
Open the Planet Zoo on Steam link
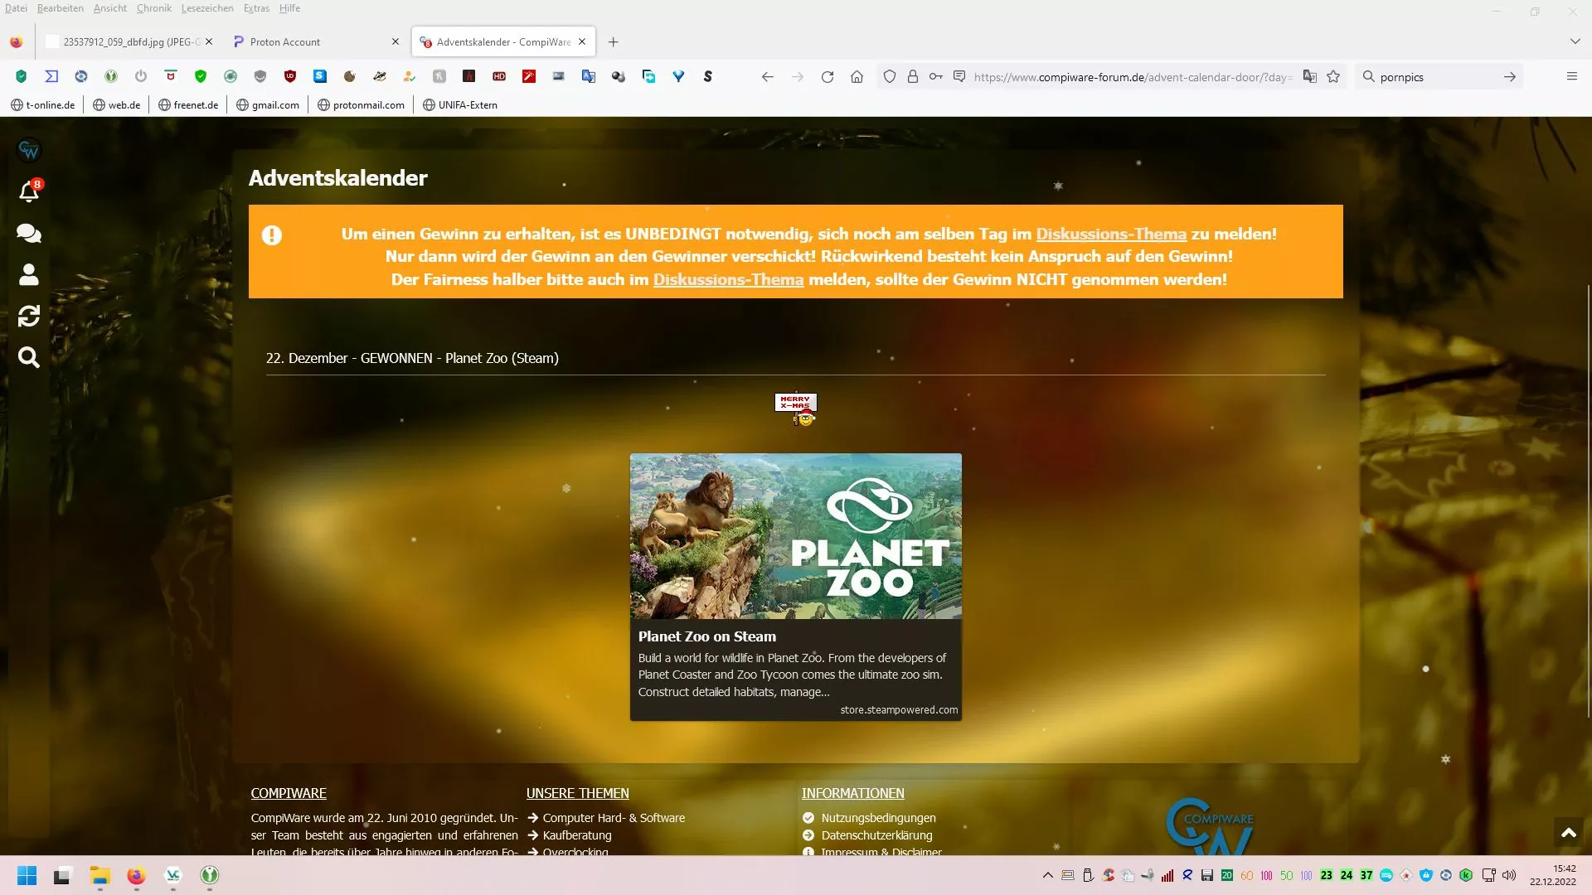pos(707,636)
